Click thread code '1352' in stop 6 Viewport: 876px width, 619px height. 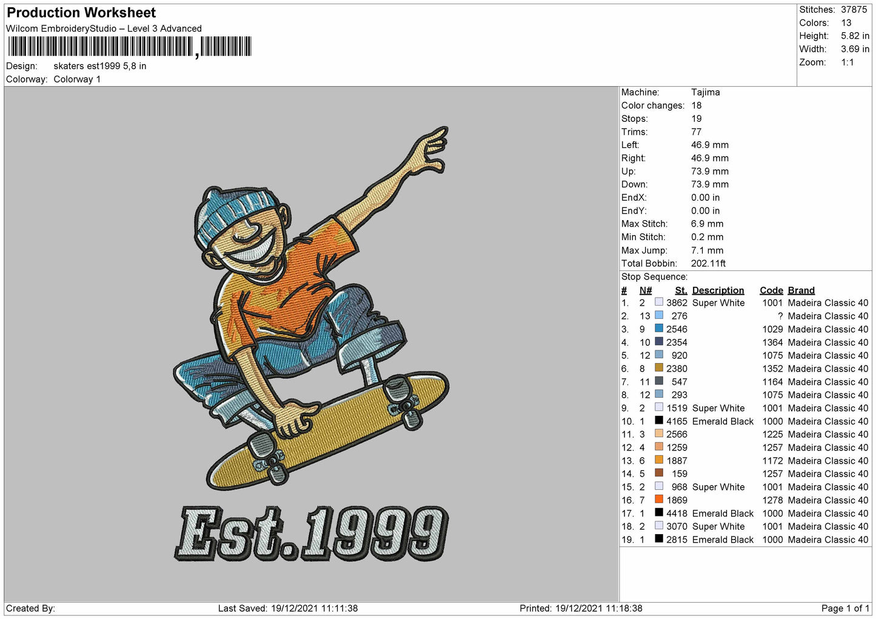tap(772, 369)
